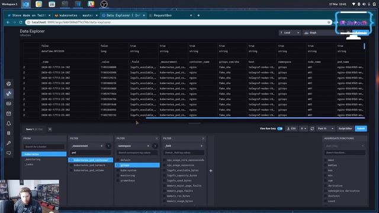Switch to the kubernetes master tab

[76, 15]
